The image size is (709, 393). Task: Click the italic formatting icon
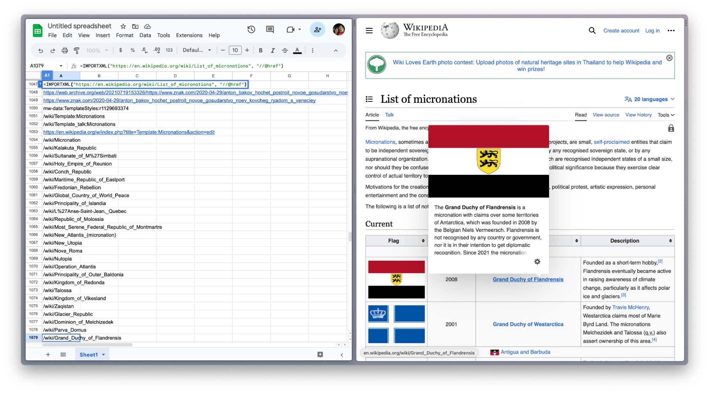(x=273, y=51)
